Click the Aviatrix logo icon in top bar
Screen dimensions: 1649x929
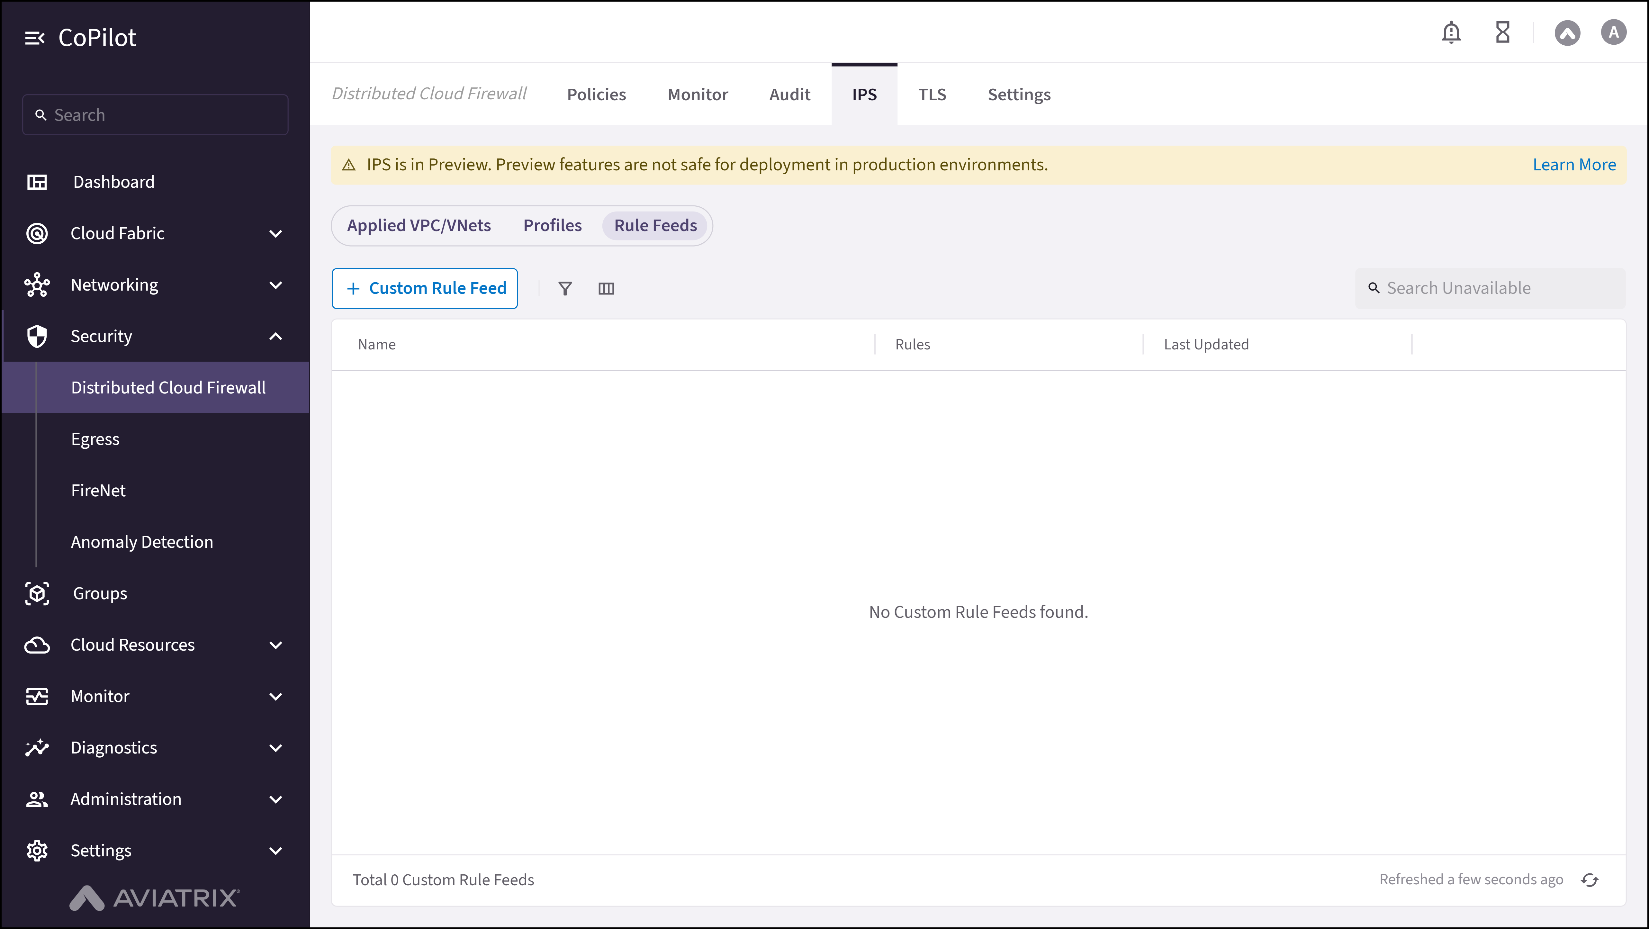[1567, 33]
